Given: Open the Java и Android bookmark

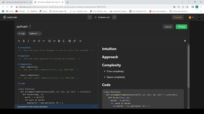Looking at the screenshot, I should [138, 11].
